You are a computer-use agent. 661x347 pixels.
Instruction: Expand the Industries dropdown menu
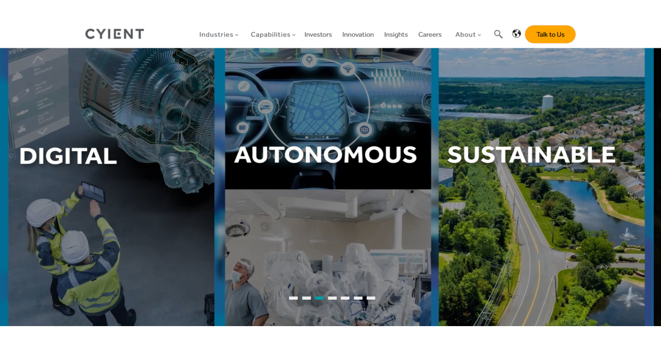pos(219,34)
